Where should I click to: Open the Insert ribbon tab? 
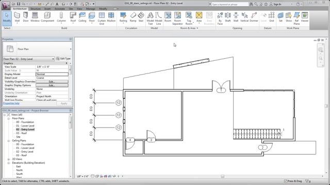[47, 9]
